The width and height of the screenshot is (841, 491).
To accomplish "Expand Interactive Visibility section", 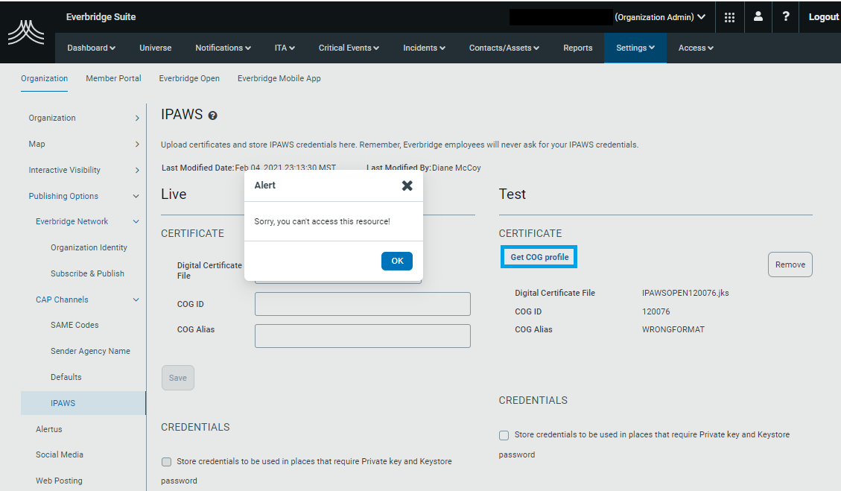I will 137,170.
